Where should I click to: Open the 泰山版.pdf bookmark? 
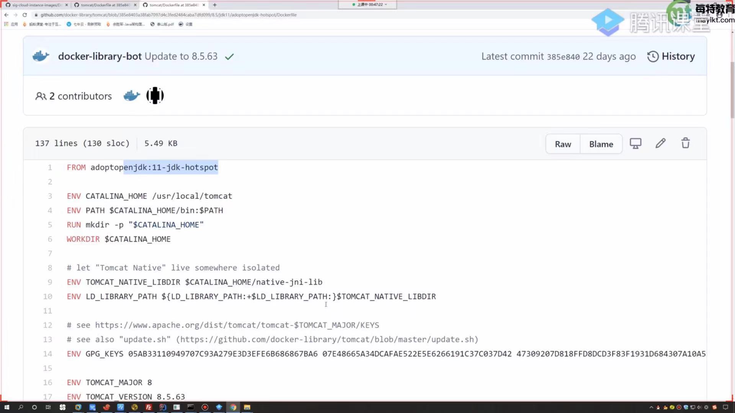coord(165,24)
